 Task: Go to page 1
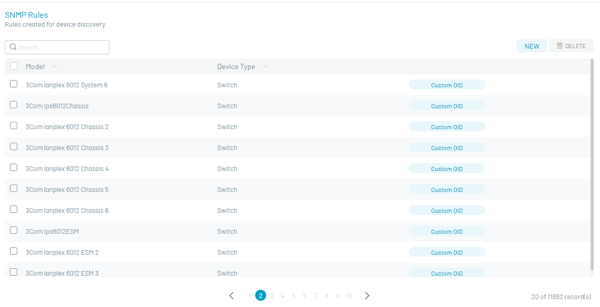(x=250, y=295)
